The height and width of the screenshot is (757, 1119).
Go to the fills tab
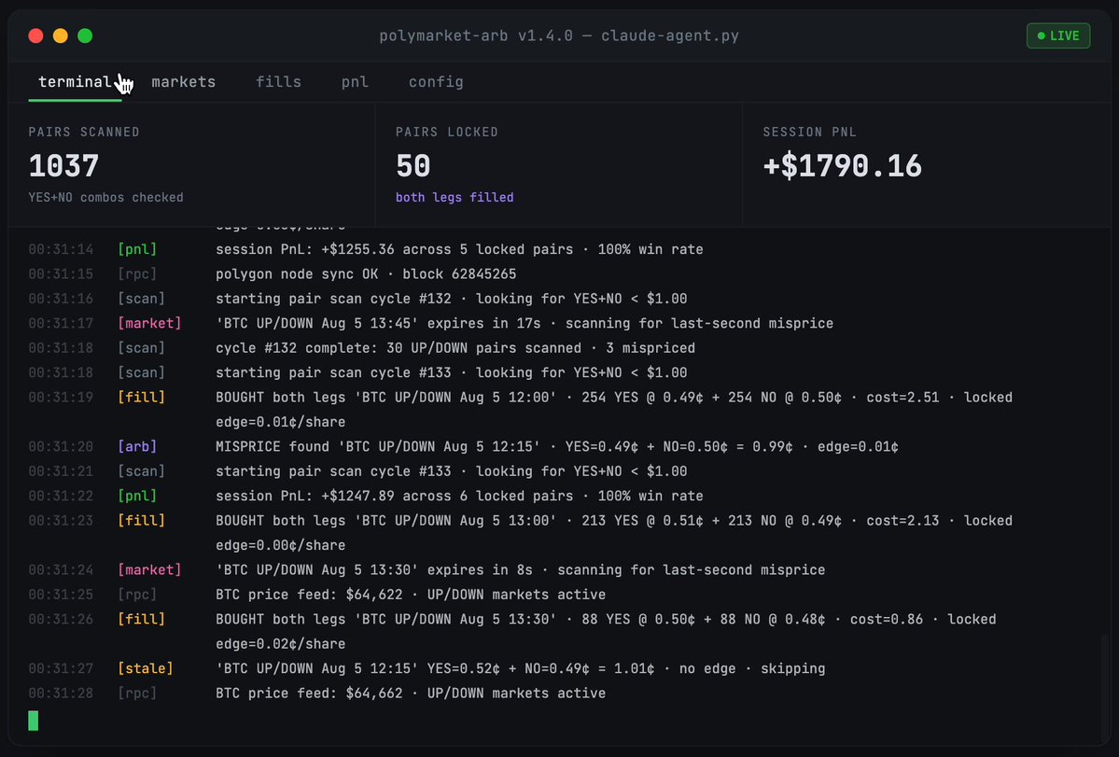click(x=278, y=82)
